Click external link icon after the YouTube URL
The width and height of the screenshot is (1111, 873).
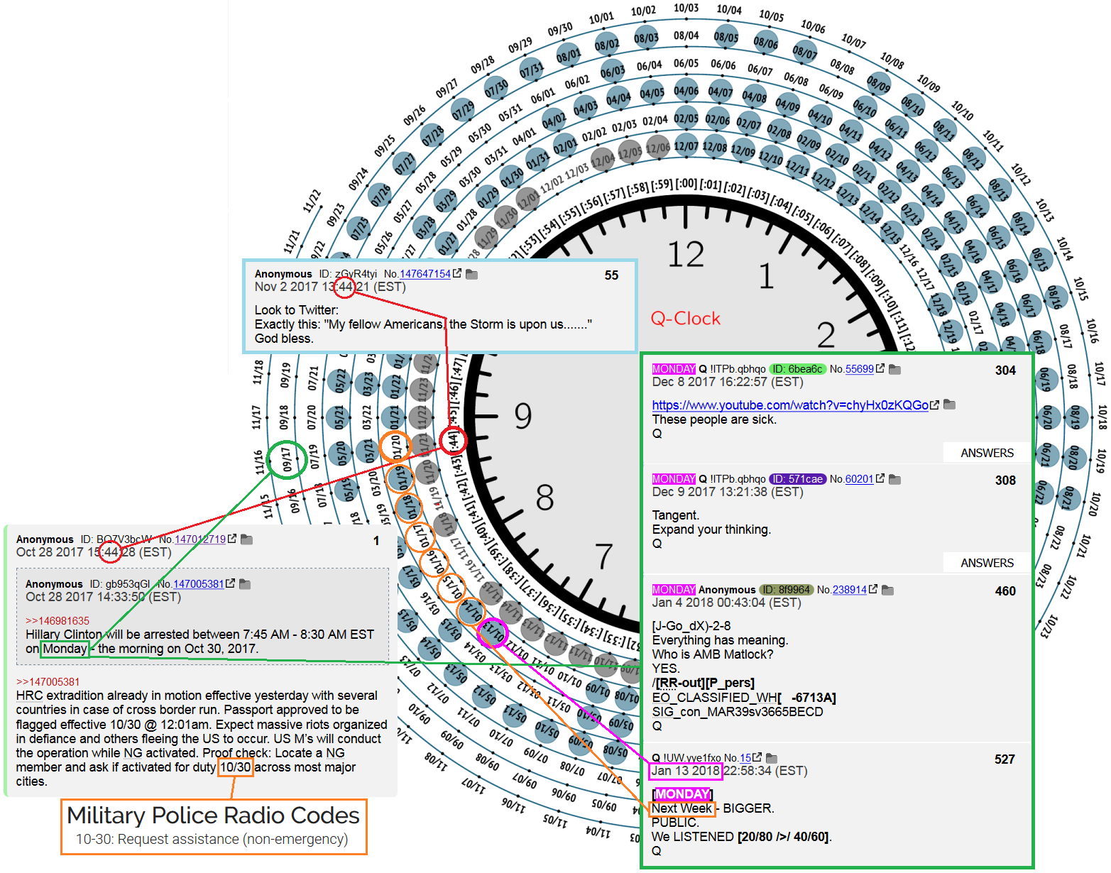(x=935, y=405)
